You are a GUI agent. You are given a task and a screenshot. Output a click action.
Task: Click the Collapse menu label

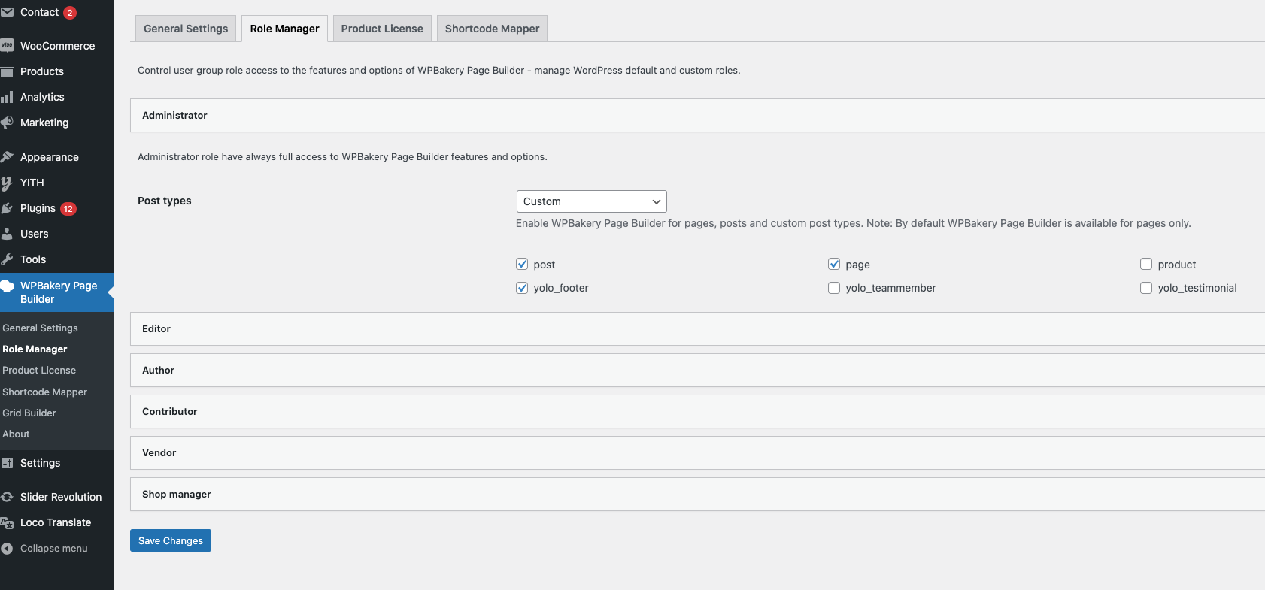coord(53,549)
